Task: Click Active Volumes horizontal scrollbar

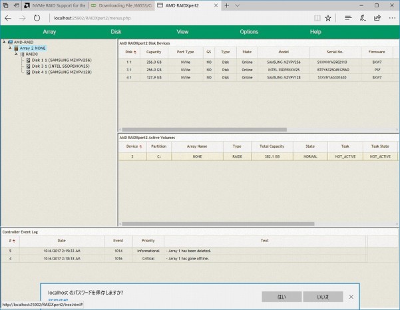Action: 218,224
